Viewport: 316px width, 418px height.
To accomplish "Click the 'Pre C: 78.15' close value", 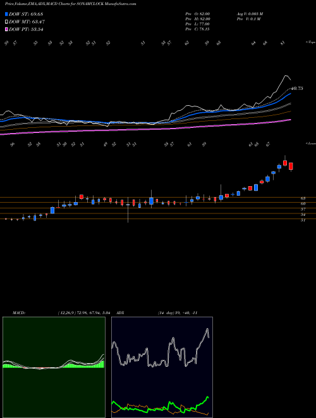I will pos(198,29).
